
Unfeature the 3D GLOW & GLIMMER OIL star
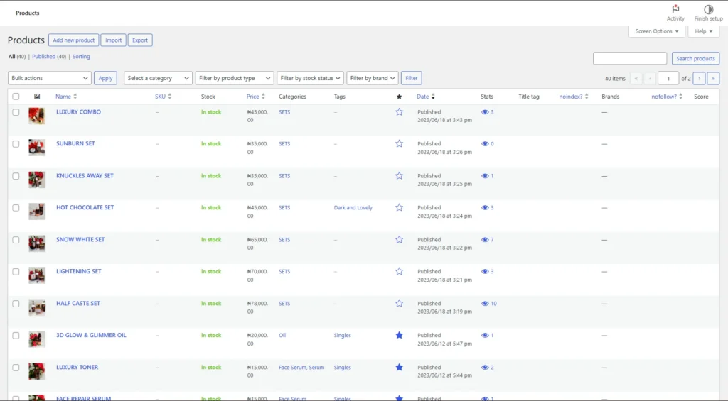point(399,335)
